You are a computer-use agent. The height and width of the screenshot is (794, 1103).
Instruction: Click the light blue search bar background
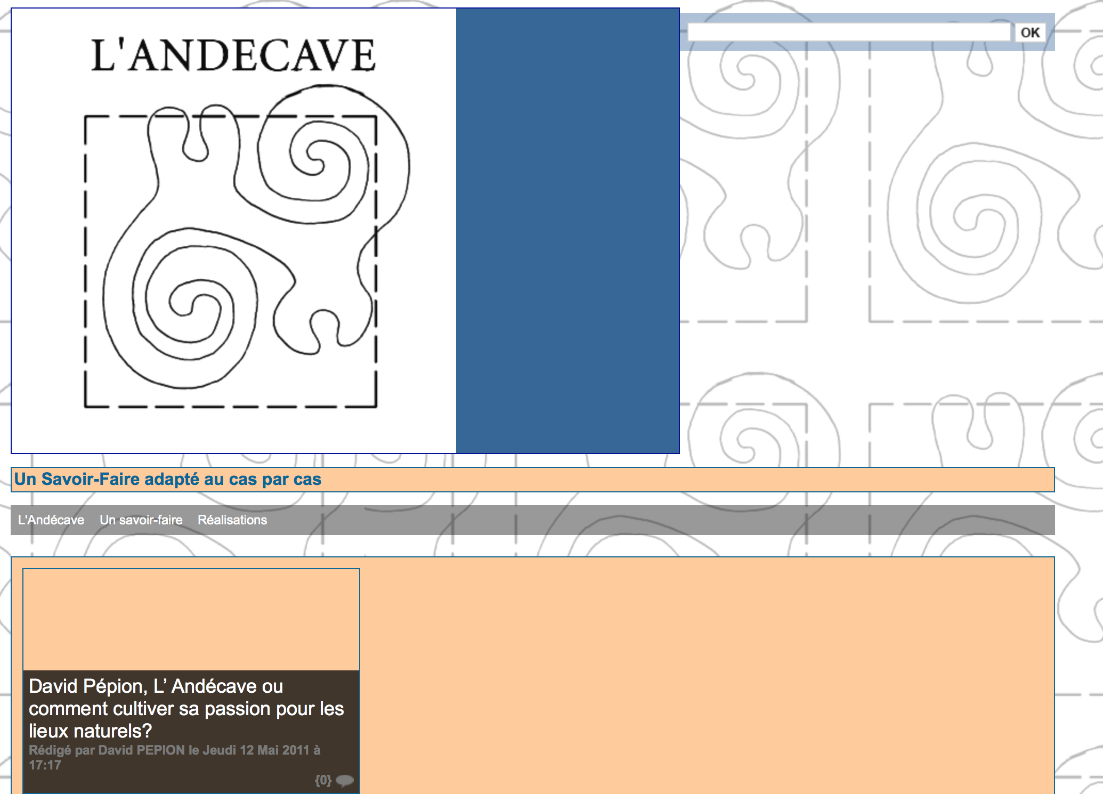coord(853,46)
